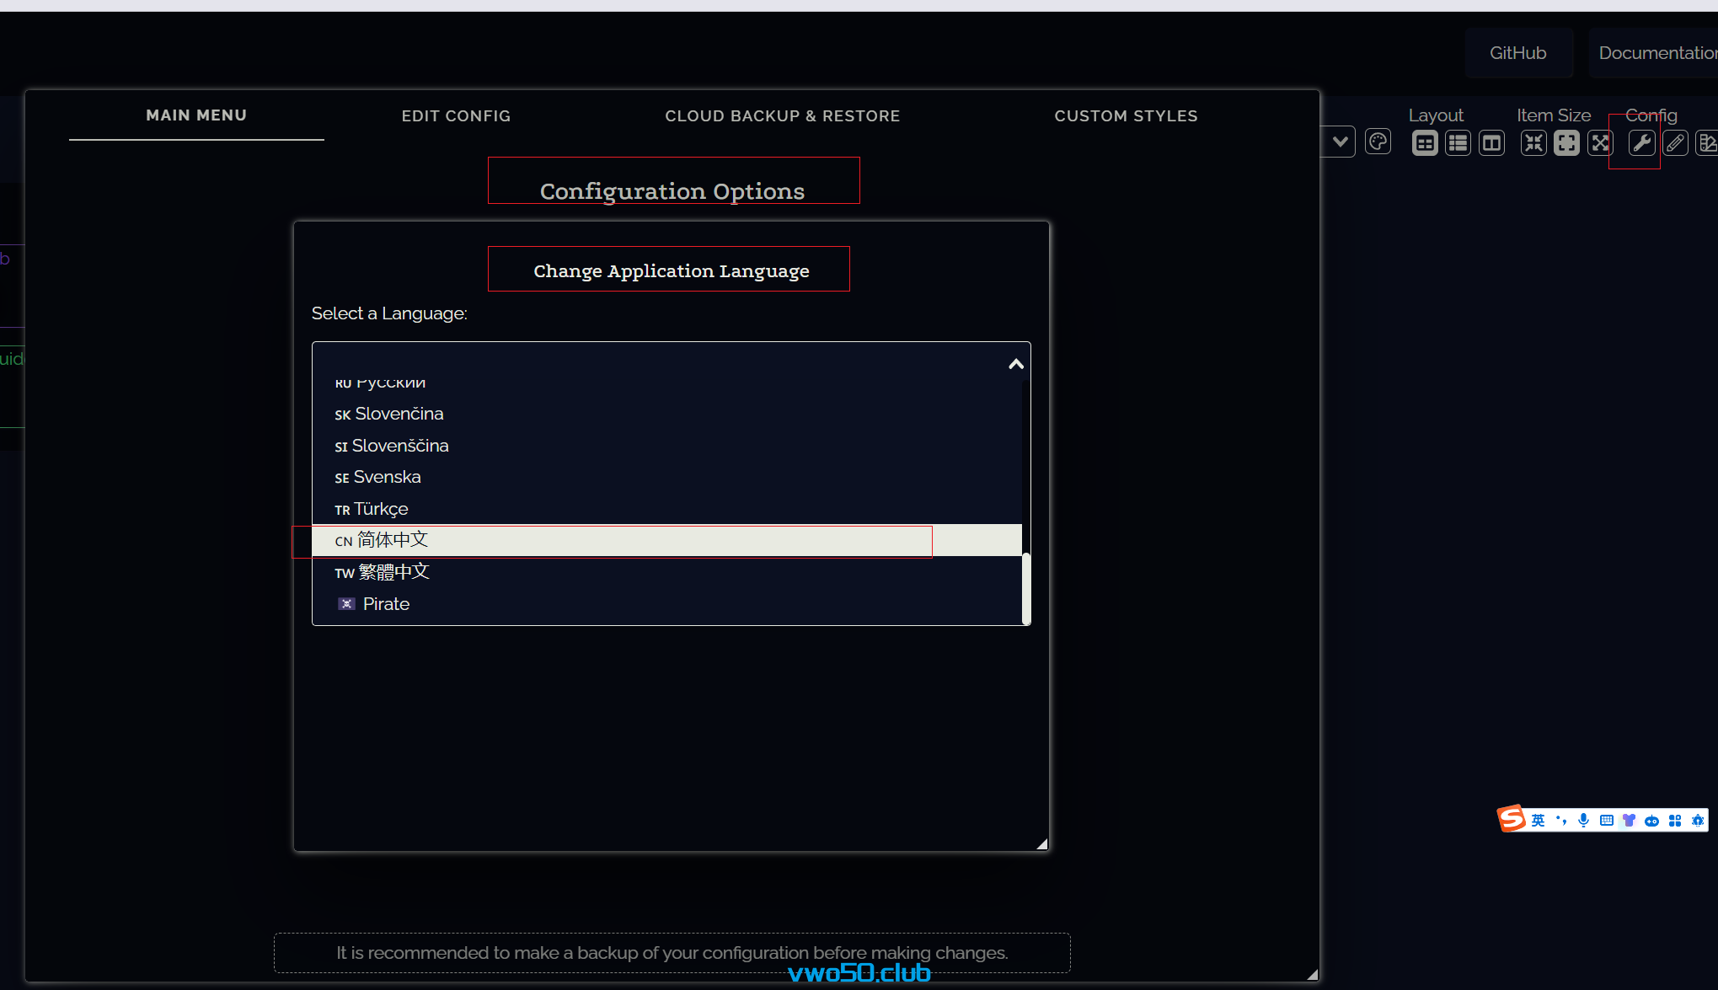
Task: Click the wrench config icon
Action: tap(1641, 143)
